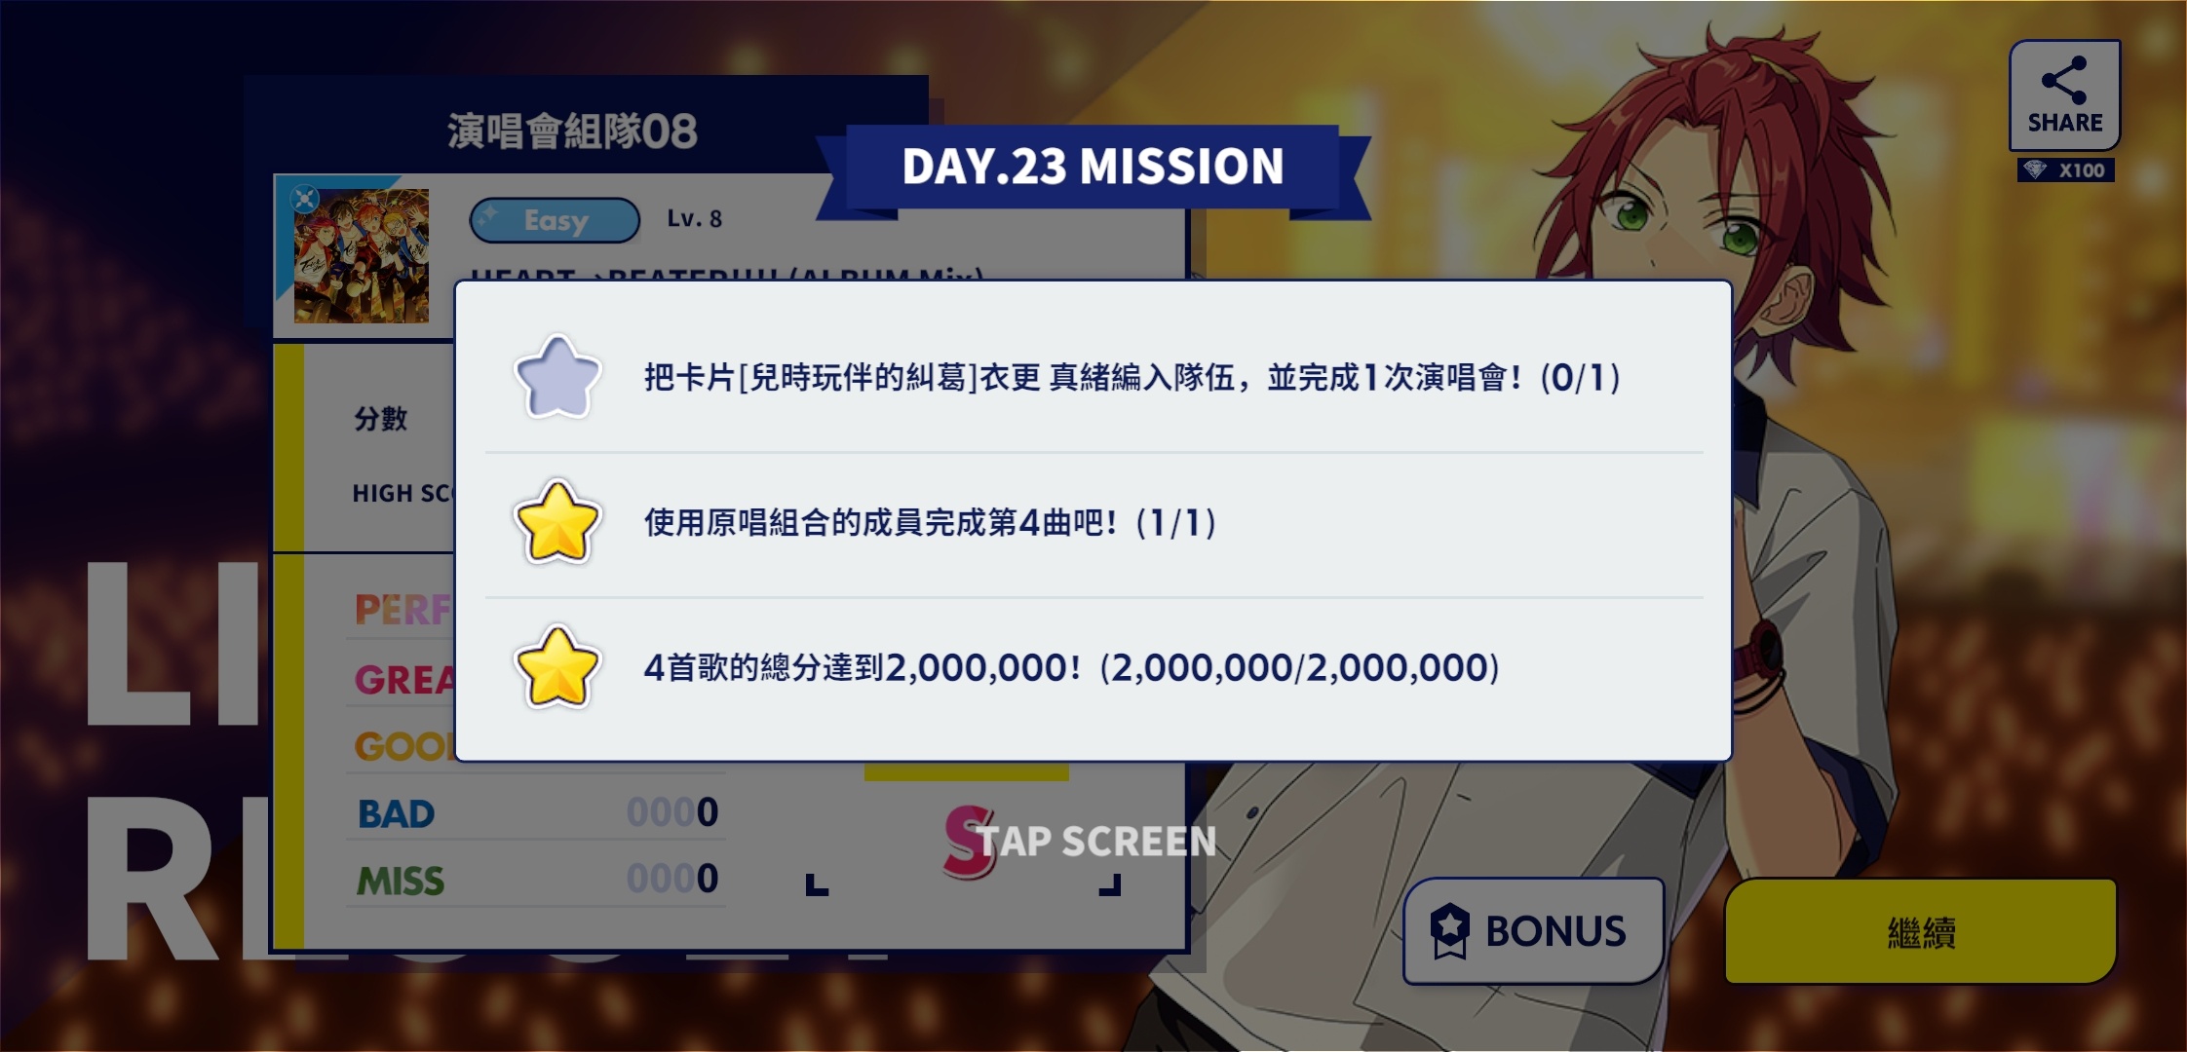This screenshot has width=2187, height=1052.
Task: Tap the yellow 繼續 continue button
Action: point(1920,932)
